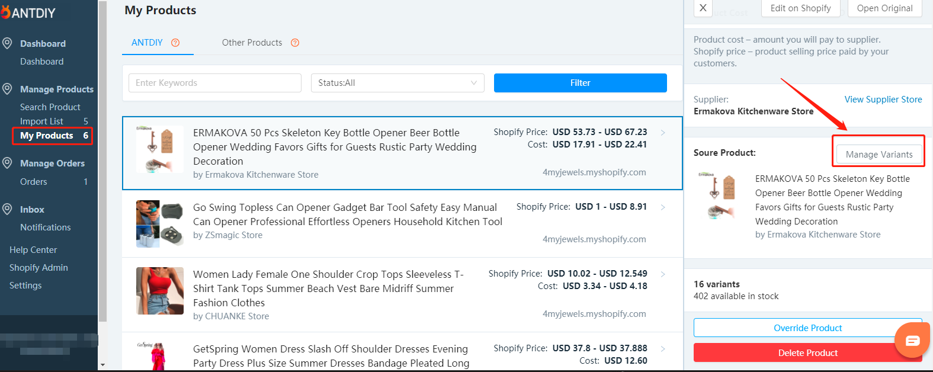This screenshot has width=933, height=372.
Task: Open the live chat bubble
Action: click(x=912, y=341)
